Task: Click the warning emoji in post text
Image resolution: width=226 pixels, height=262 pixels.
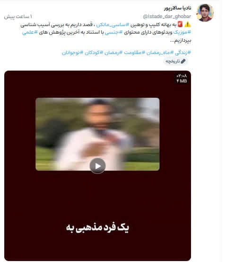Action: [x=188, y=24]
